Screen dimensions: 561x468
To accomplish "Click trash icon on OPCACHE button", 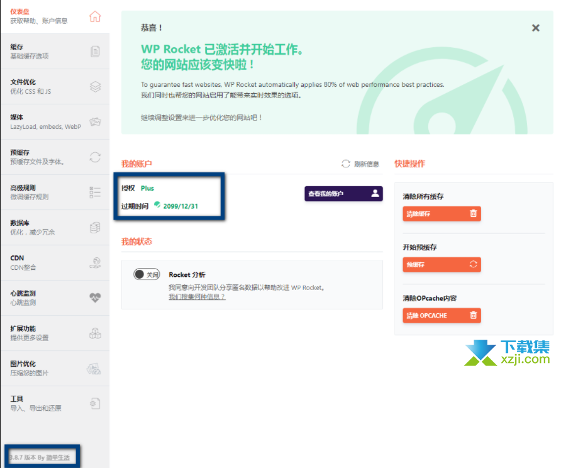I will pos(474,315).
